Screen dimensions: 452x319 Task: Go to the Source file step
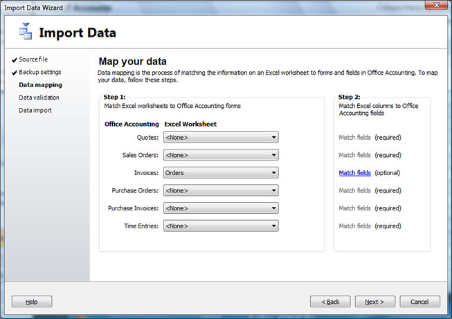pyautogui.click(x=33, y=60)
